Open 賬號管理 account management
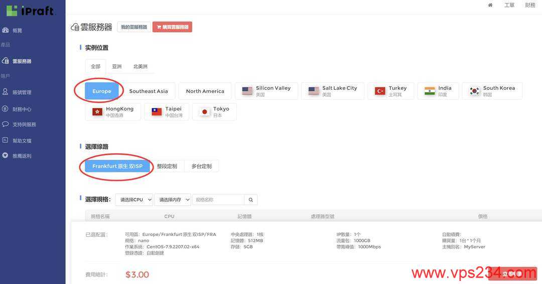This screenshot has height=284, width=542. pos(22,92)
